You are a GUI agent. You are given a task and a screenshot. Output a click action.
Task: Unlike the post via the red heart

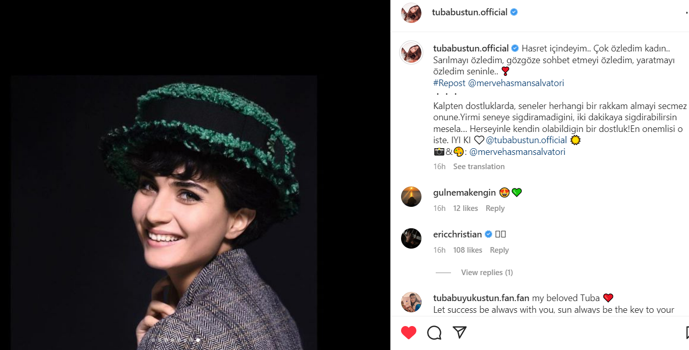click(x=409, y=333)
